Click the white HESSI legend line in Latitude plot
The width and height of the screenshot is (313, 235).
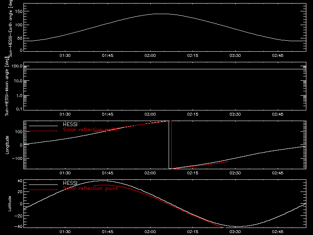click(x=43, y=184)
